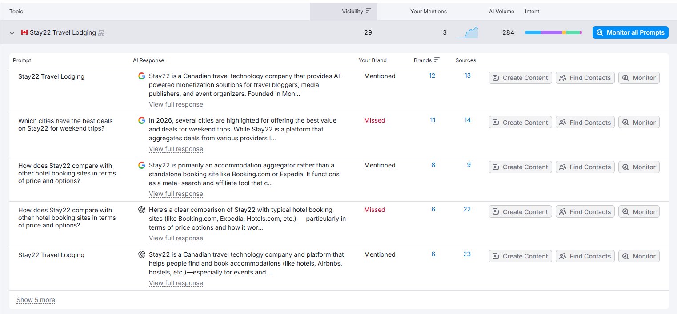Click the ChatGPT icon in the last response row
This screenshot has width=677, height=314.
click(x=142, y=254)
